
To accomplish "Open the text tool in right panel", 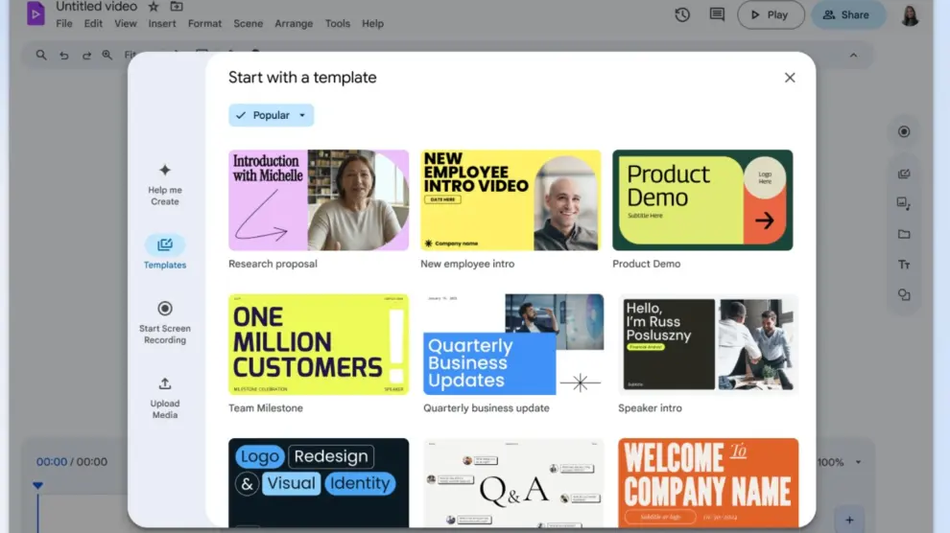I will (904, 265).
